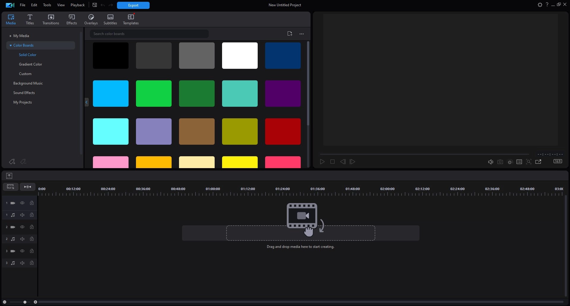Hide video track 1 with eye icon
Image resolution: width=570 pixels, height=306 pixels.
click(22, 203)
